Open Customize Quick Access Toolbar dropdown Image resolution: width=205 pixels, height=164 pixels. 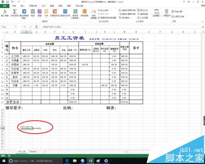[24, 2]
